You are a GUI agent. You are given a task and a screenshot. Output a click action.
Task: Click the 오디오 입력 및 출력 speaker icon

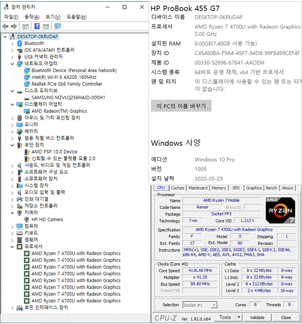[19, 192]
